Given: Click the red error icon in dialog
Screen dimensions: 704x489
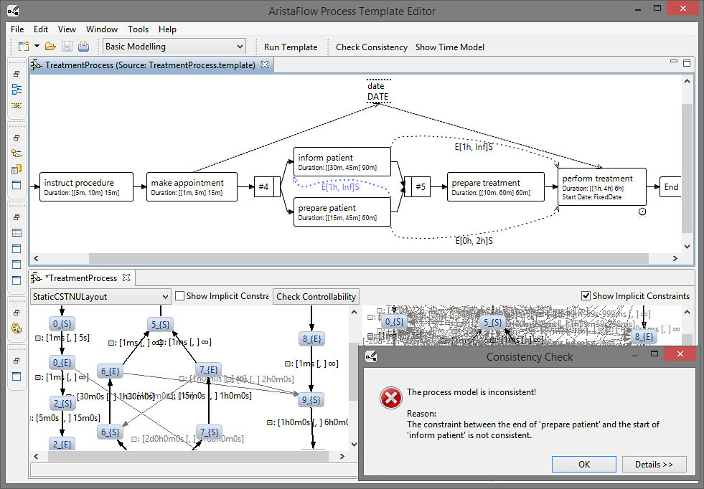Looking at the screenshot, I should tap(390, 398).
